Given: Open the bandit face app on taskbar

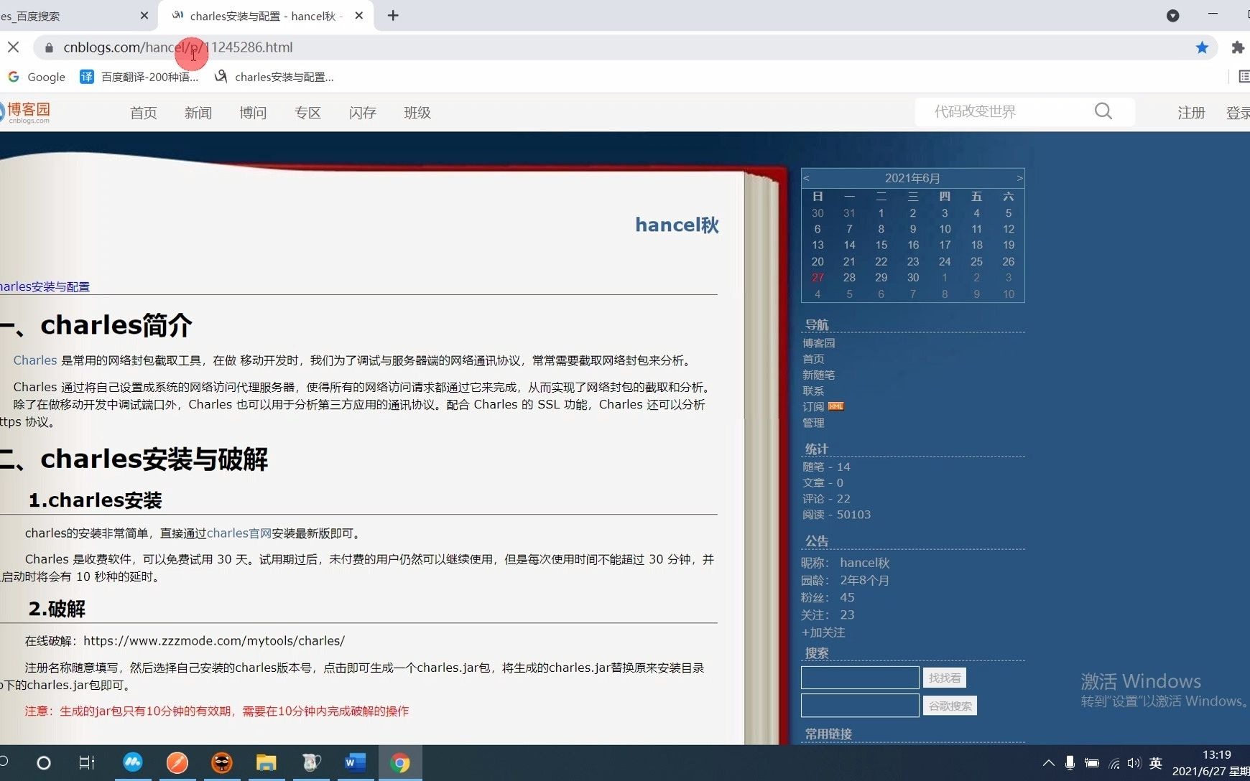Looking at the screenshot, I should point(222,762).
